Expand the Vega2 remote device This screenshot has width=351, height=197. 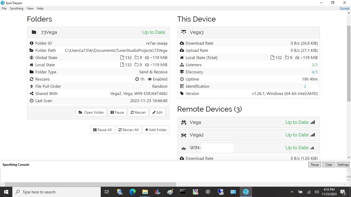click(248, 135)
